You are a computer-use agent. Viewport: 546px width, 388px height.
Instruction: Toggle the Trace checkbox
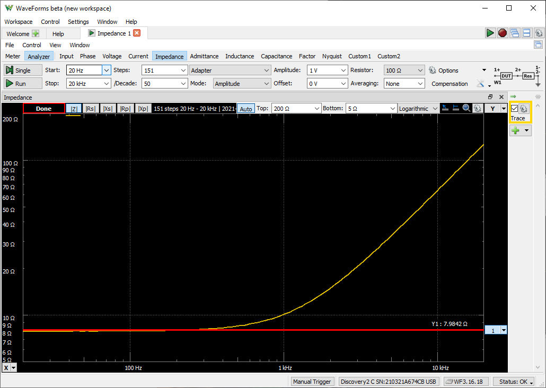(x=514, y=108)
